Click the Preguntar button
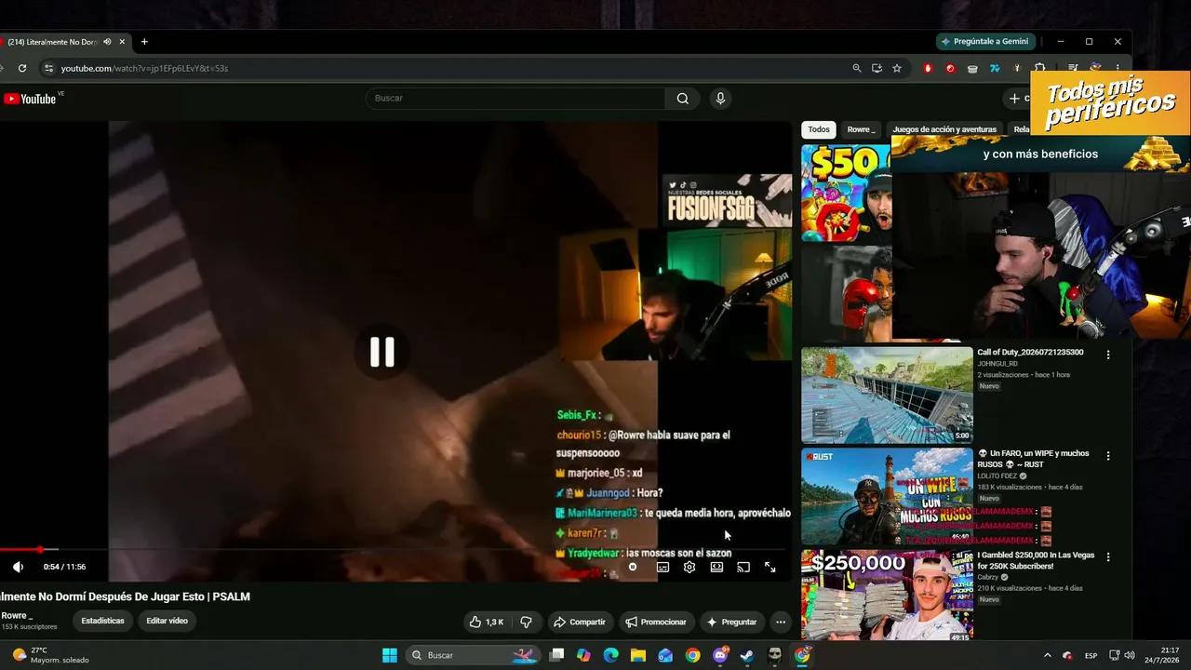 coord(731,622)
